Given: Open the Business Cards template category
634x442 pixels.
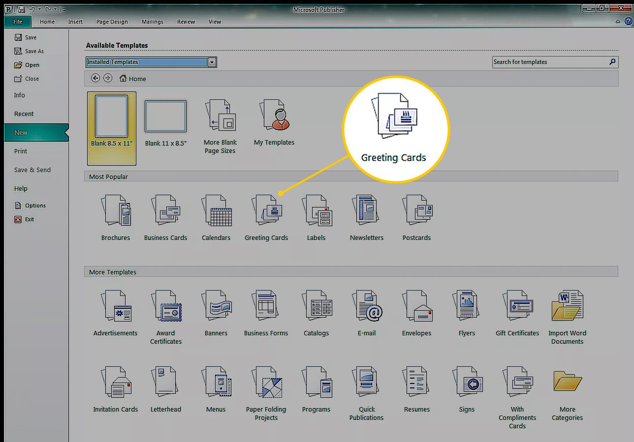Looking at the screenshot, I should pyautogui.click(x=165, y=217).
